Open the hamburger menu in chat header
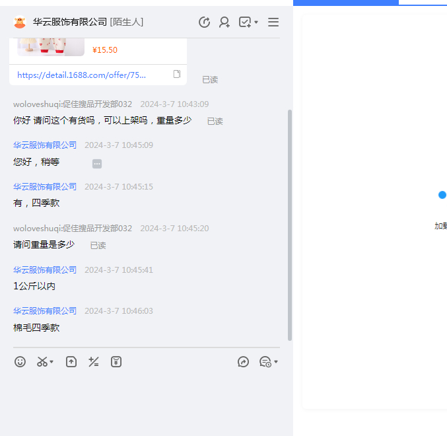447x436 pixels. 273,22
